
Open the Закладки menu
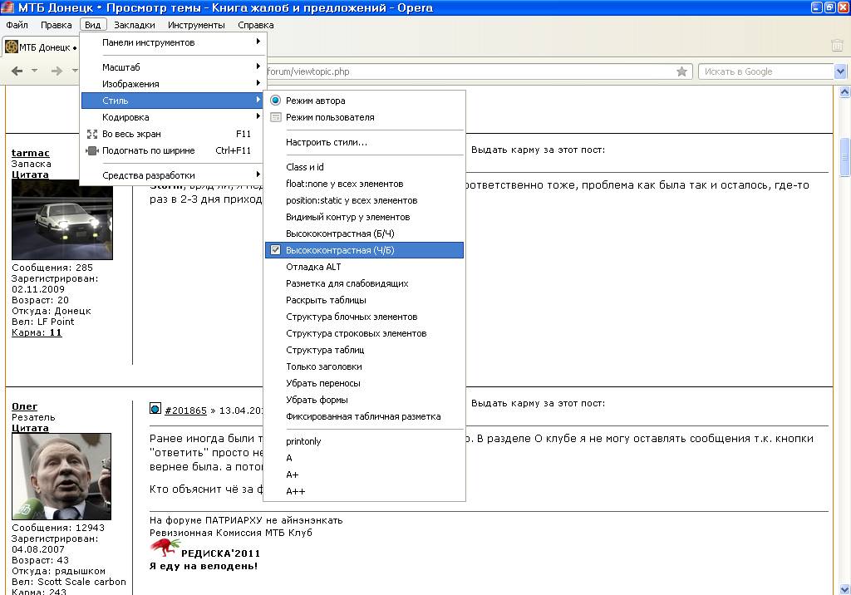[134, 25]
